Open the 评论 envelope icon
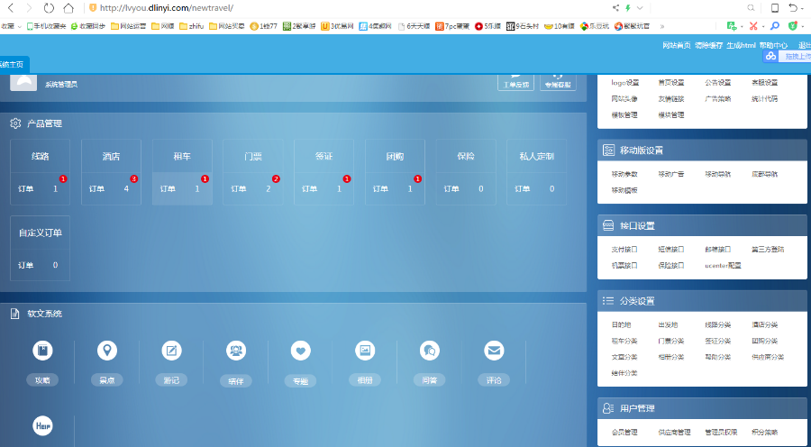Viewport: 811px width, 447px height. 494,351
